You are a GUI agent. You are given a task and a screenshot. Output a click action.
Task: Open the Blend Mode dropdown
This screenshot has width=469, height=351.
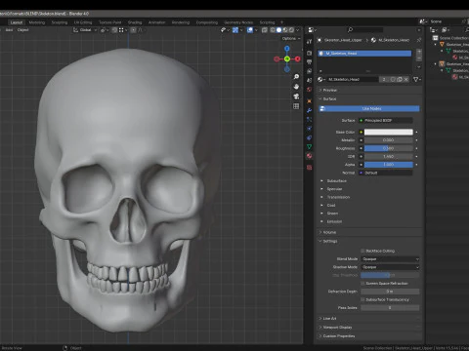pos(390,259)
